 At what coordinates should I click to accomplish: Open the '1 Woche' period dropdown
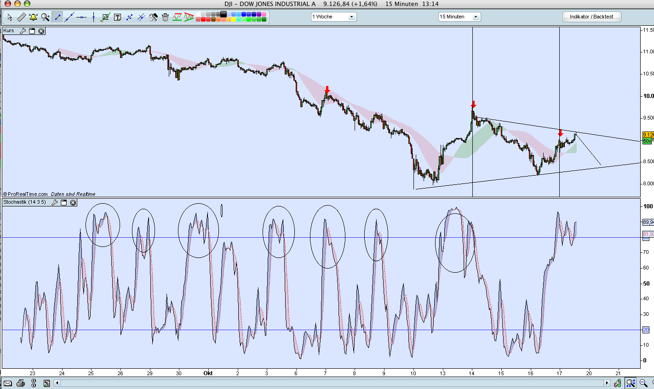tap(333, 17)
